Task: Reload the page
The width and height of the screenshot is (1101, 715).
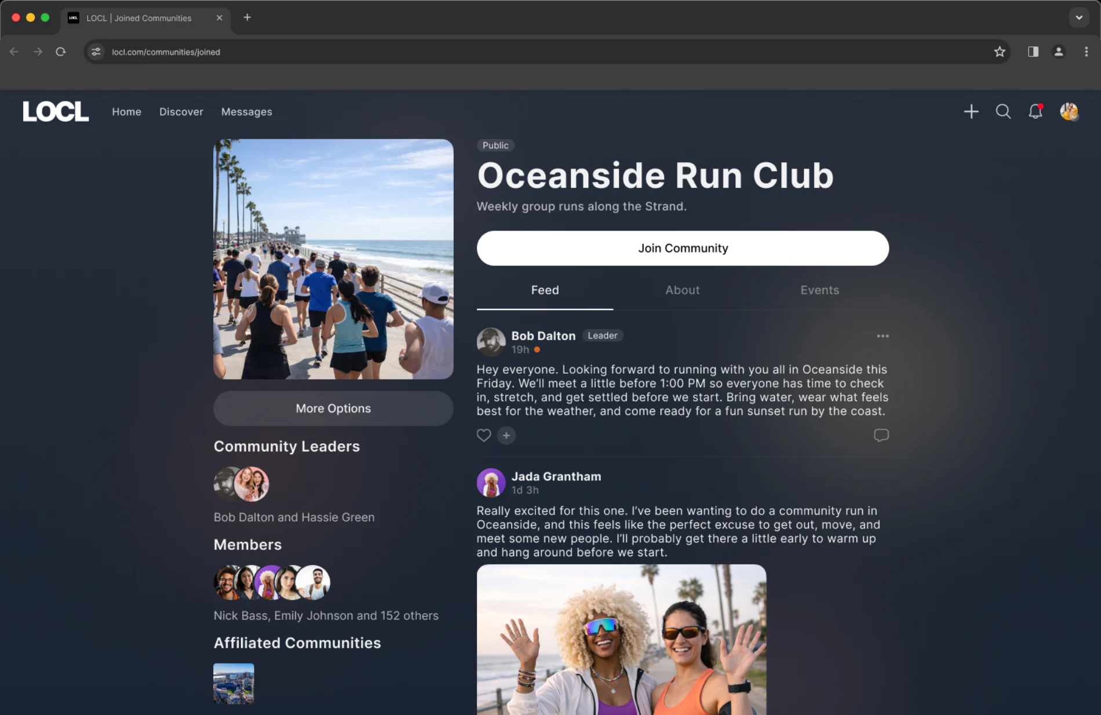Action: (x=61, y=52)
